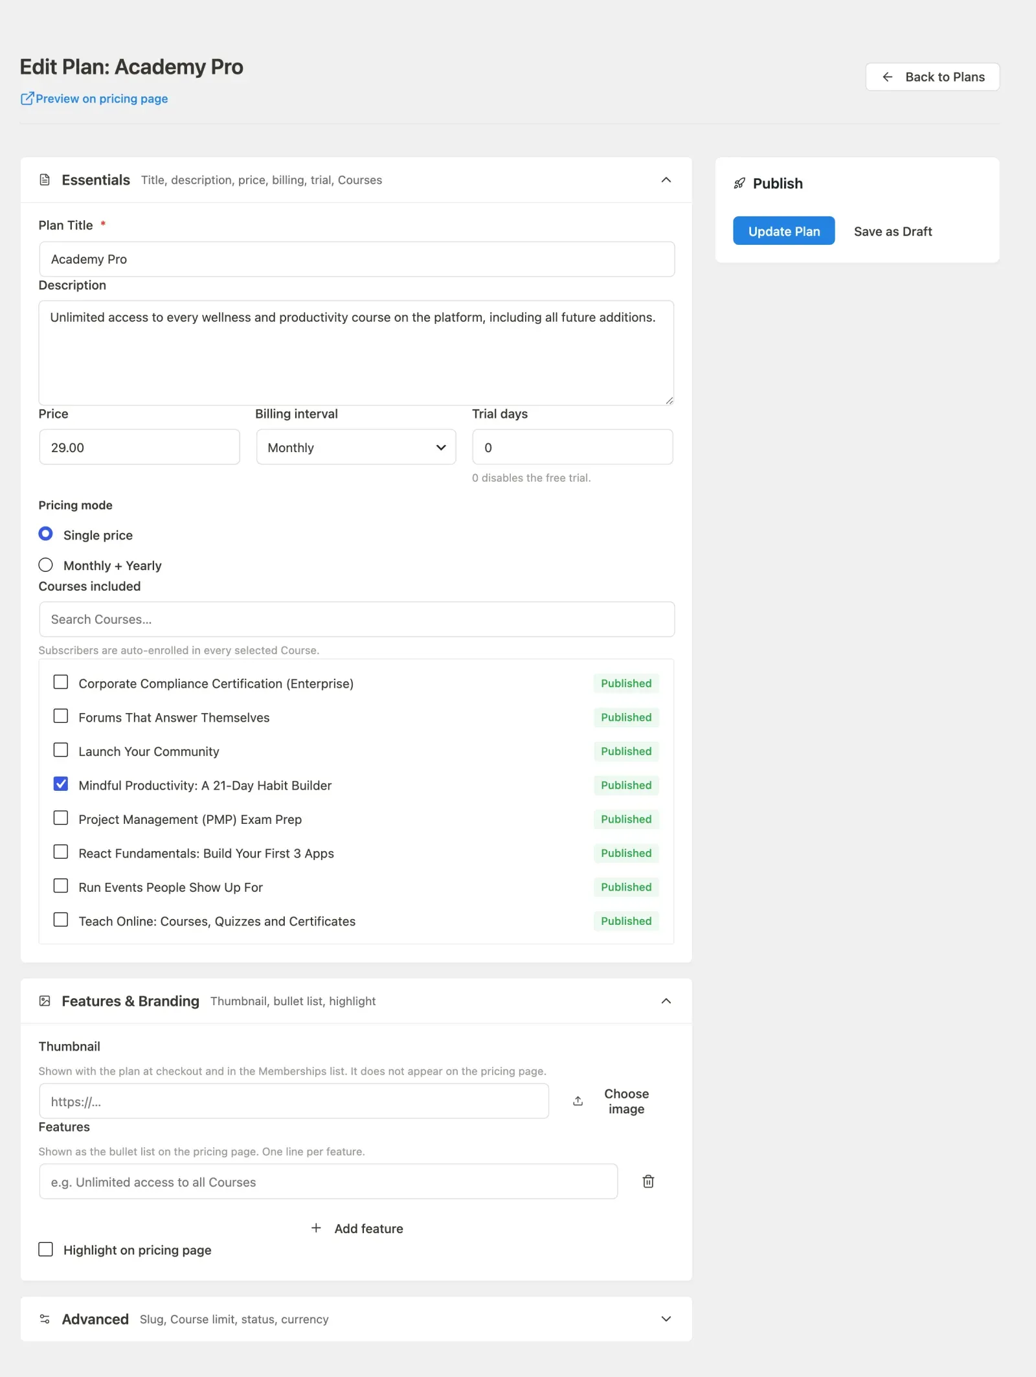Image resolution: width=1036 pixels, height=1377 pixels.
Task: Check React Fundamentals: Build Your First 3 Apps
Action: point(61,852)
